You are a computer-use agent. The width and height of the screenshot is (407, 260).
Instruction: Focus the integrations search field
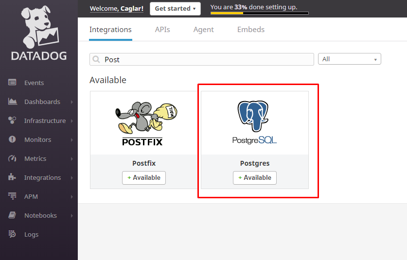click(x=202, y=59)
